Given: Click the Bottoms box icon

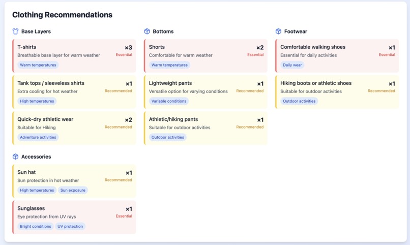Looking at the screenshot, I should point(147,32).
